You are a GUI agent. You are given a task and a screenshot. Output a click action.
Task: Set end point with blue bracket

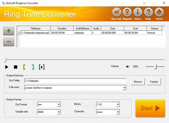[33, 67]
